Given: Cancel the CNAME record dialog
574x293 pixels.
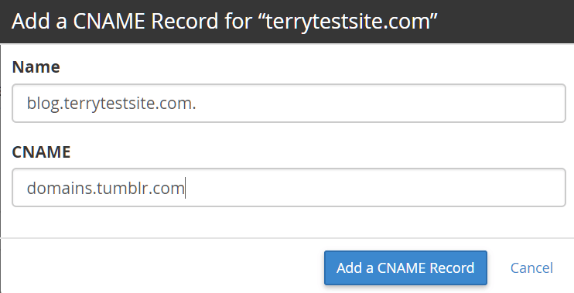Looking at the screenshot, I should (x=531, y=267).
